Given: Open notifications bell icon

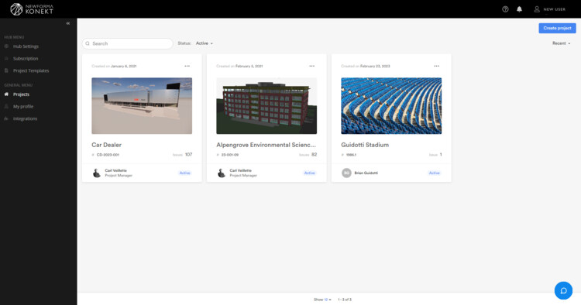Looking at the screenshot, I should click(519, 9).
